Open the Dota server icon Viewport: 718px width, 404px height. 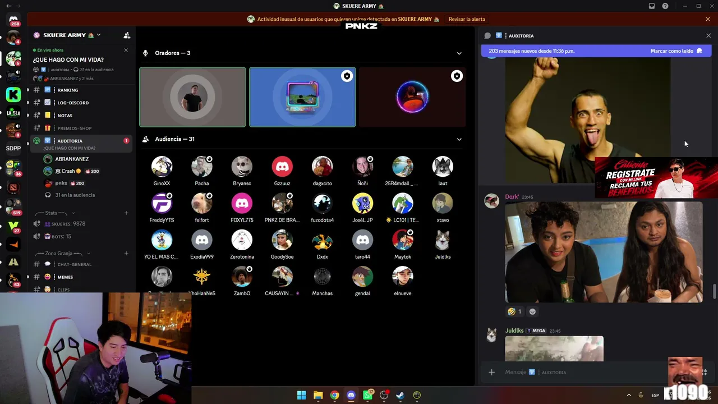coord(13,187)
